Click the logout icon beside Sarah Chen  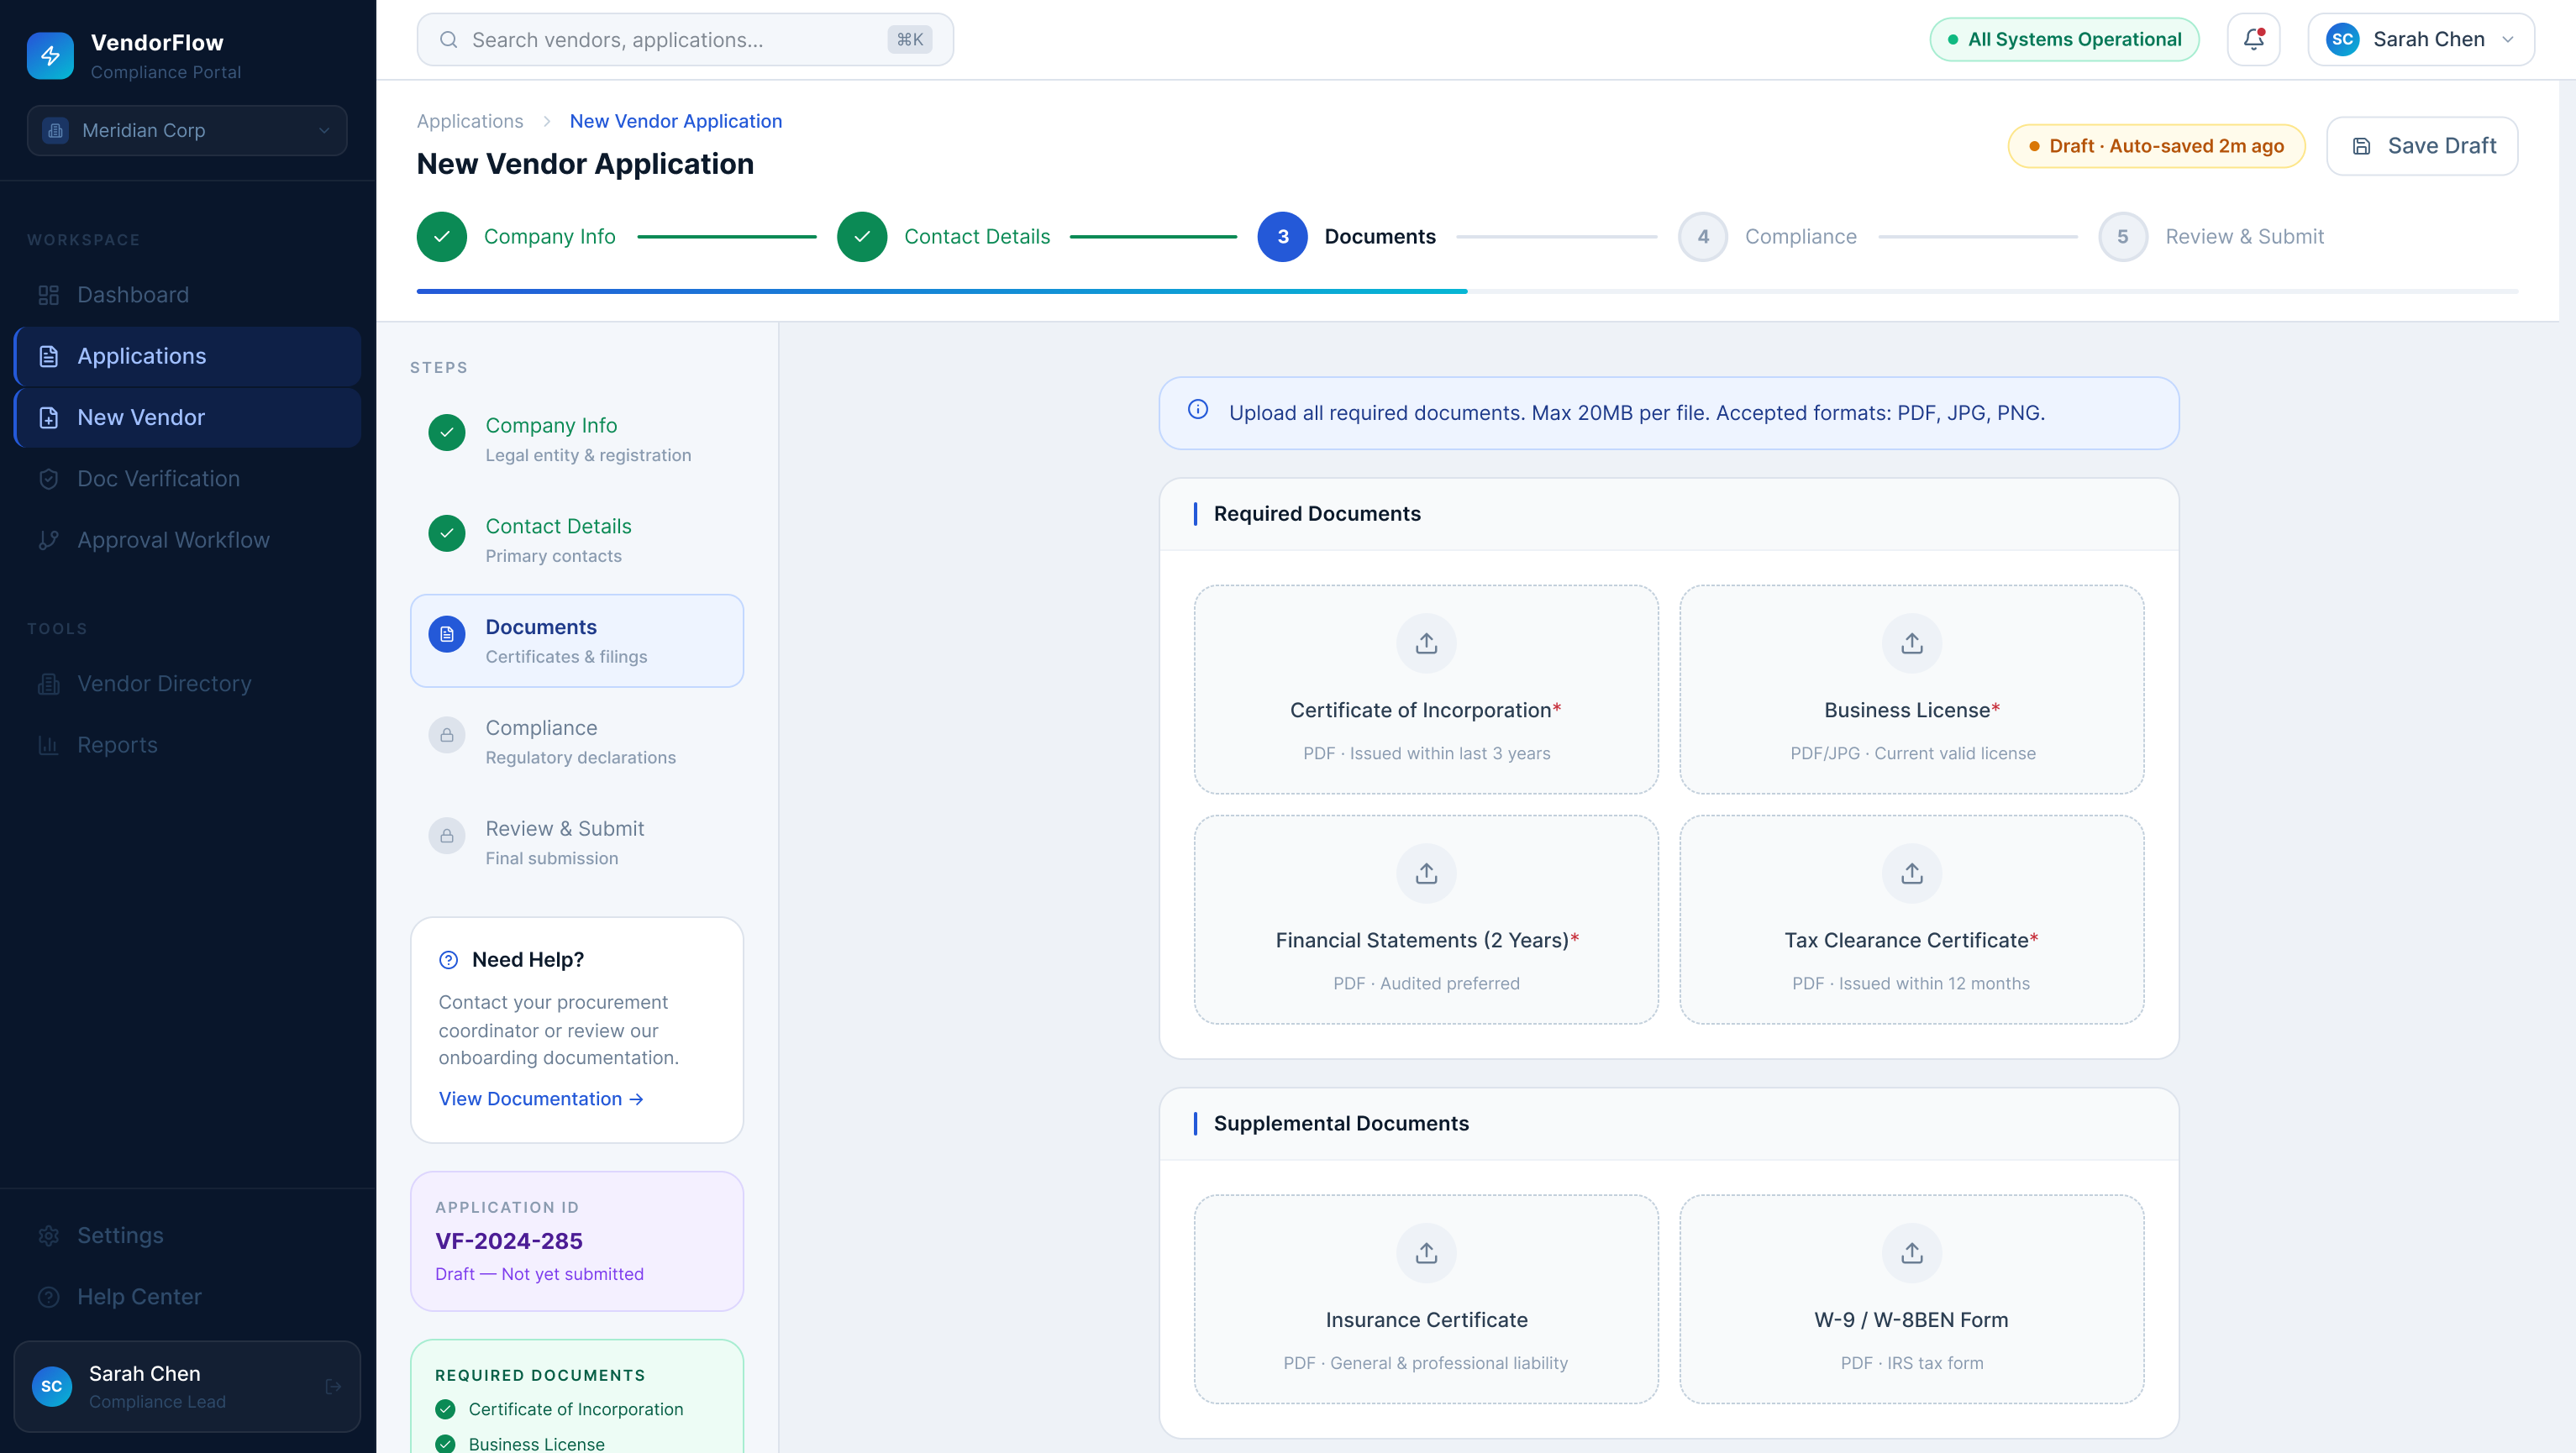click(x=333, y=1386)
